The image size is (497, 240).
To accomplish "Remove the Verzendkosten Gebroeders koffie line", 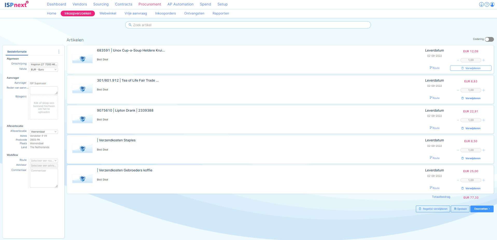I will [471, 188].
